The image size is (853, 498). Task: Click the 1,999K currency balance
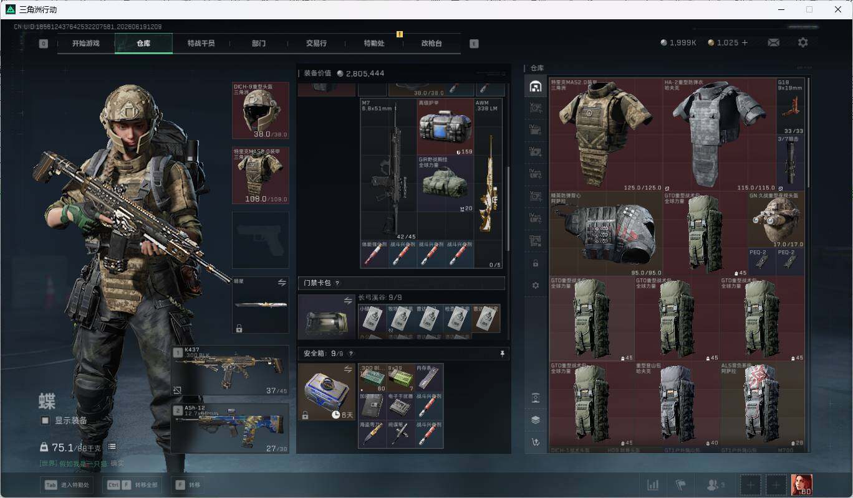click(x=678, y=43)
